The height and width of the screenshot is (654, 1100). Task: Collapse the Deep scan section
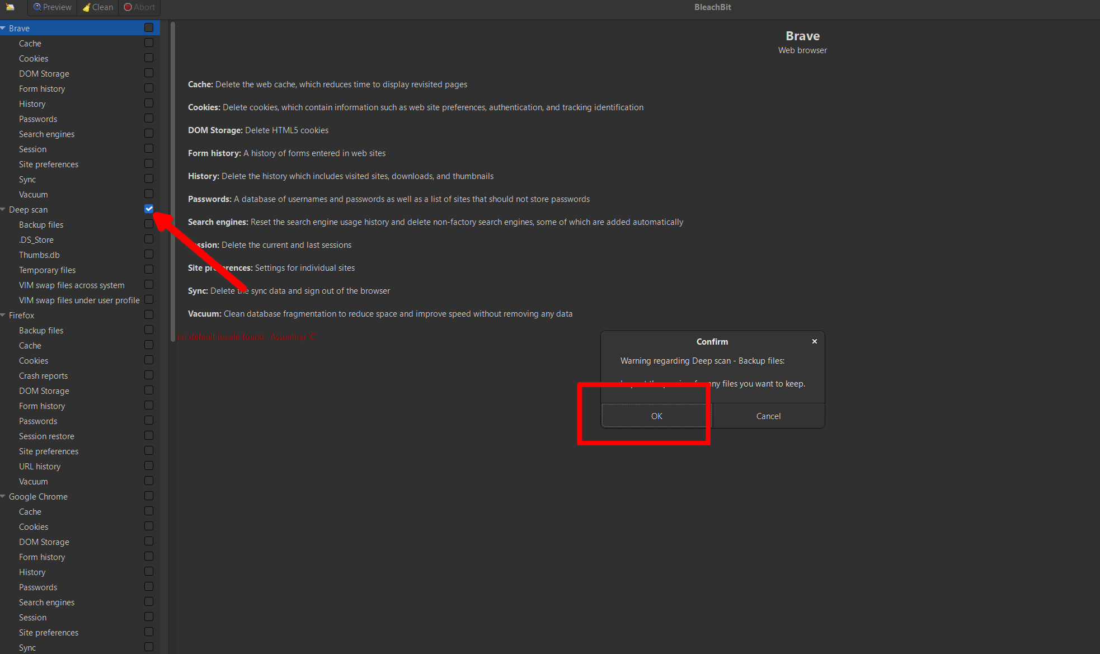pyautogui.click(x=3, y=209)
